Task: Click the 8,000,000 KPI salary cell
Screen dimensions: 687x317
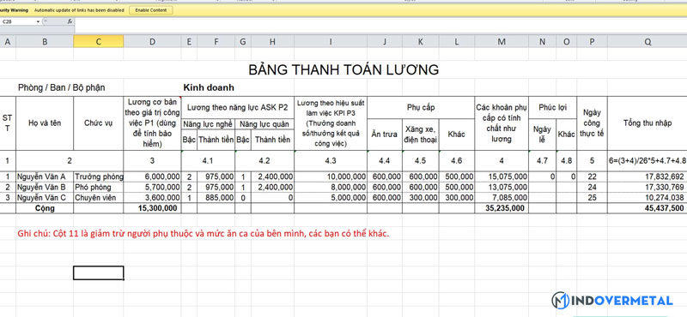Action: [331, 187]
